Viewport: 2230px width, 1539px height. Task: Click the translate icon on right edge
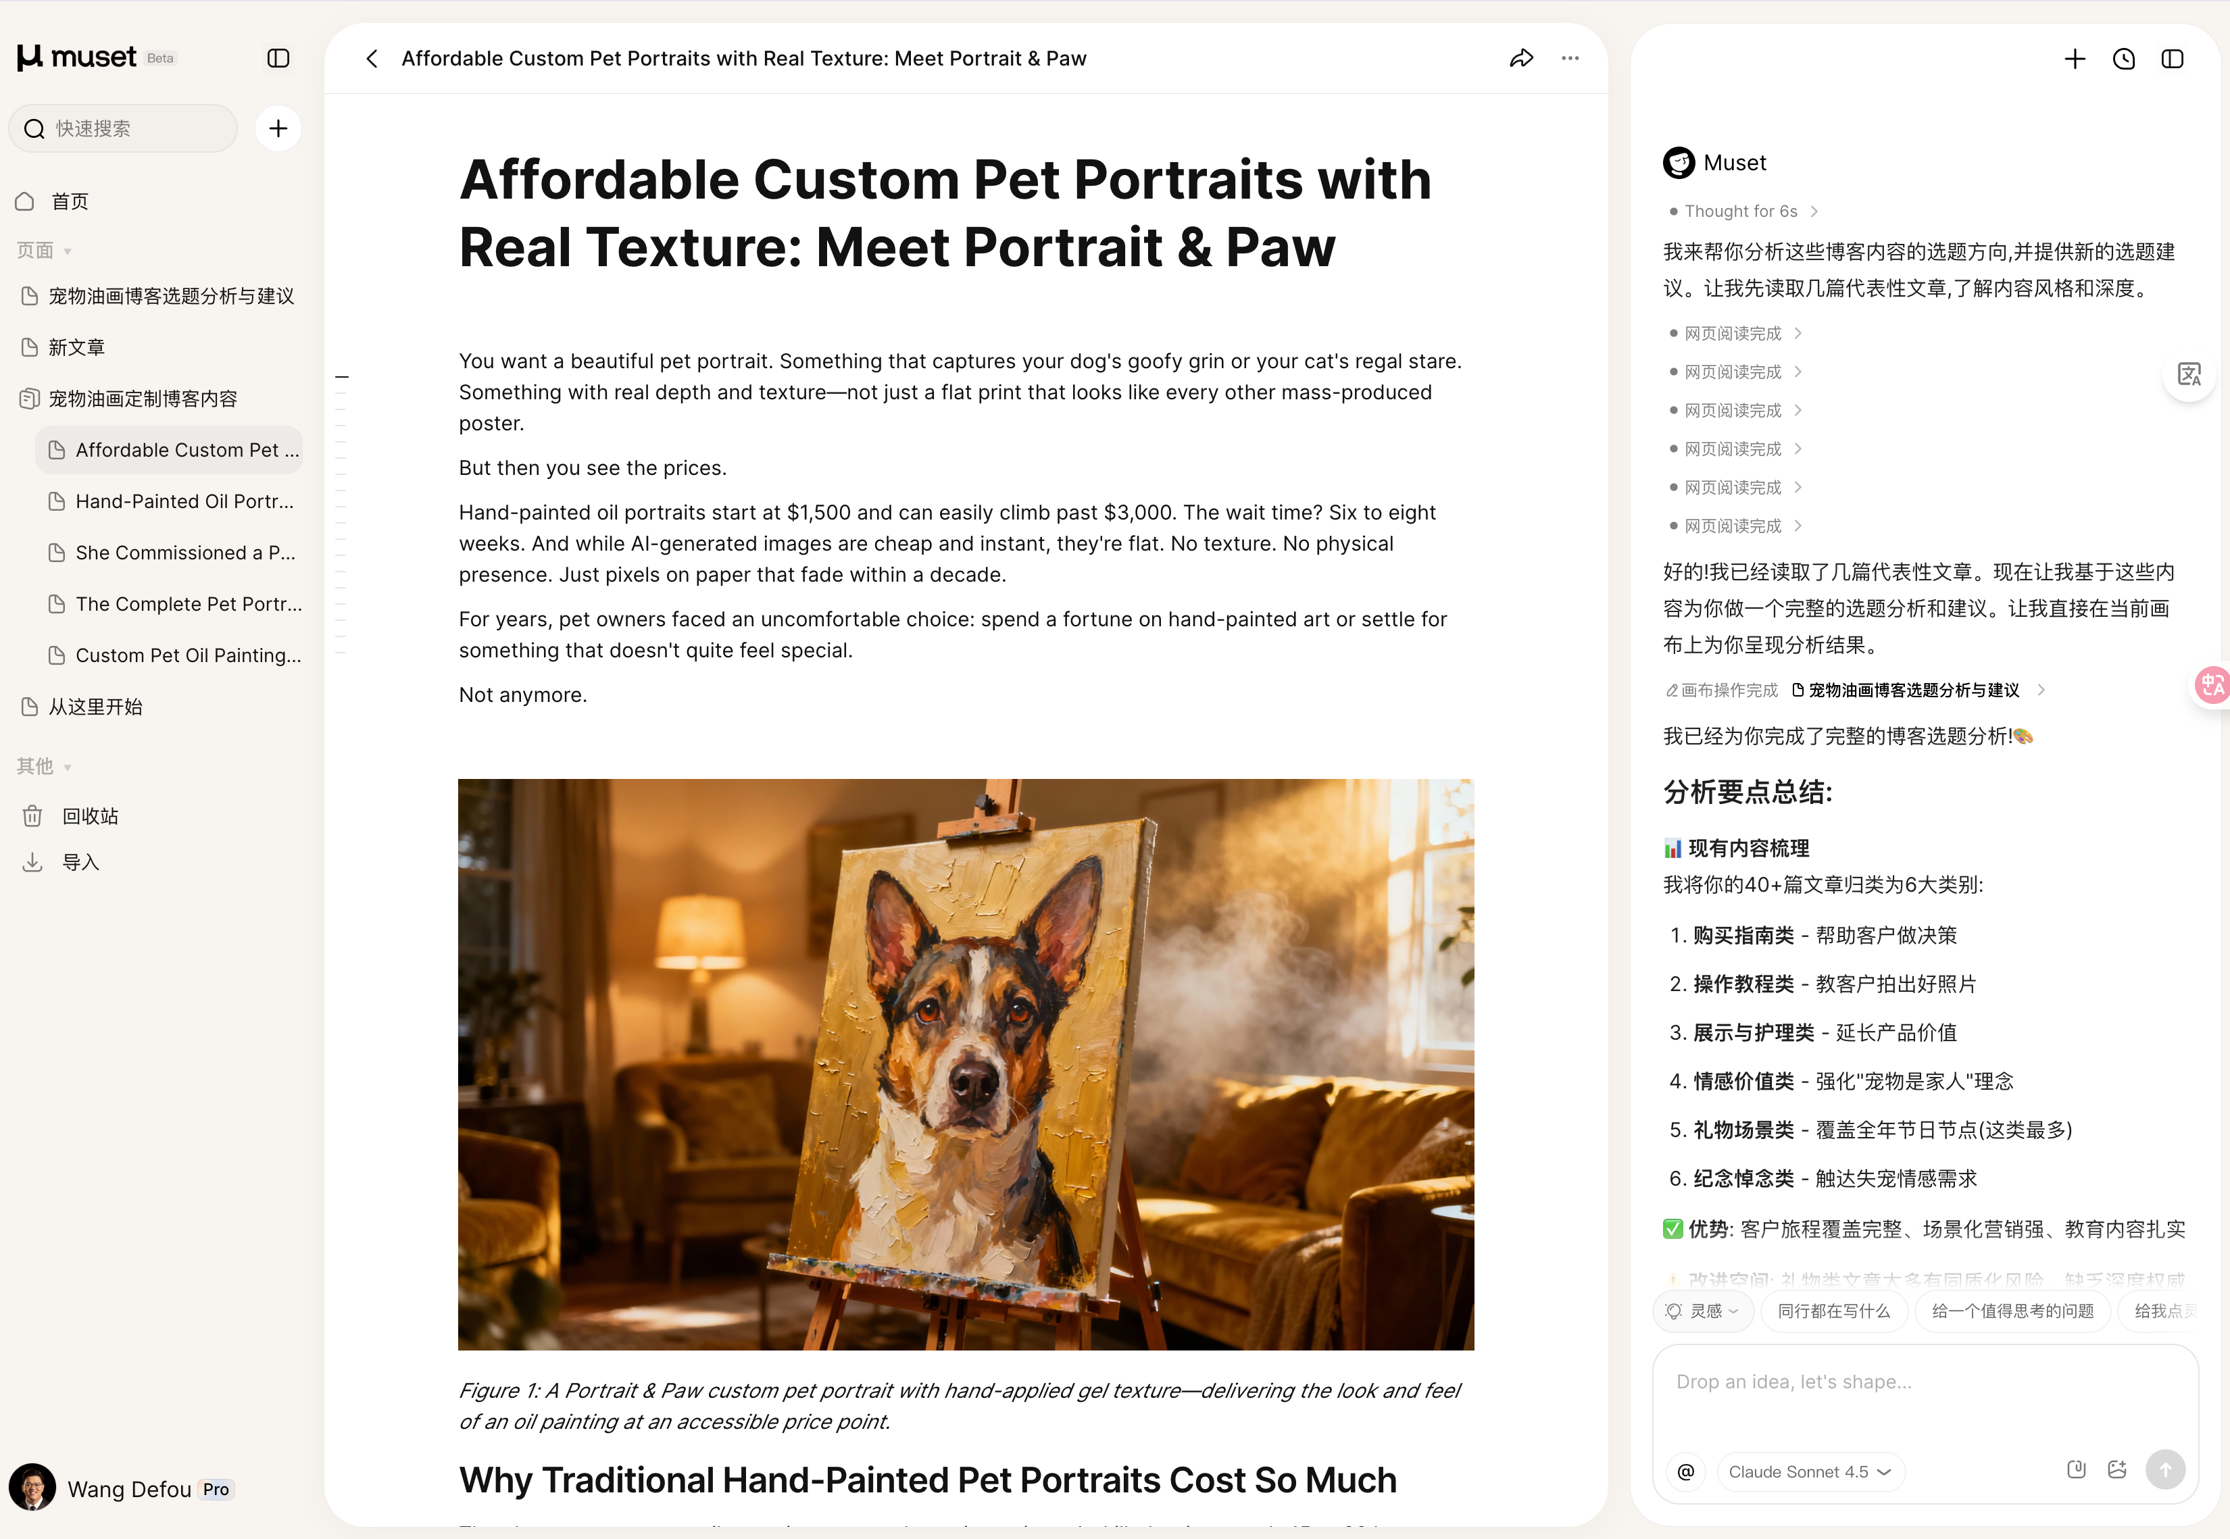point(2189,373)
